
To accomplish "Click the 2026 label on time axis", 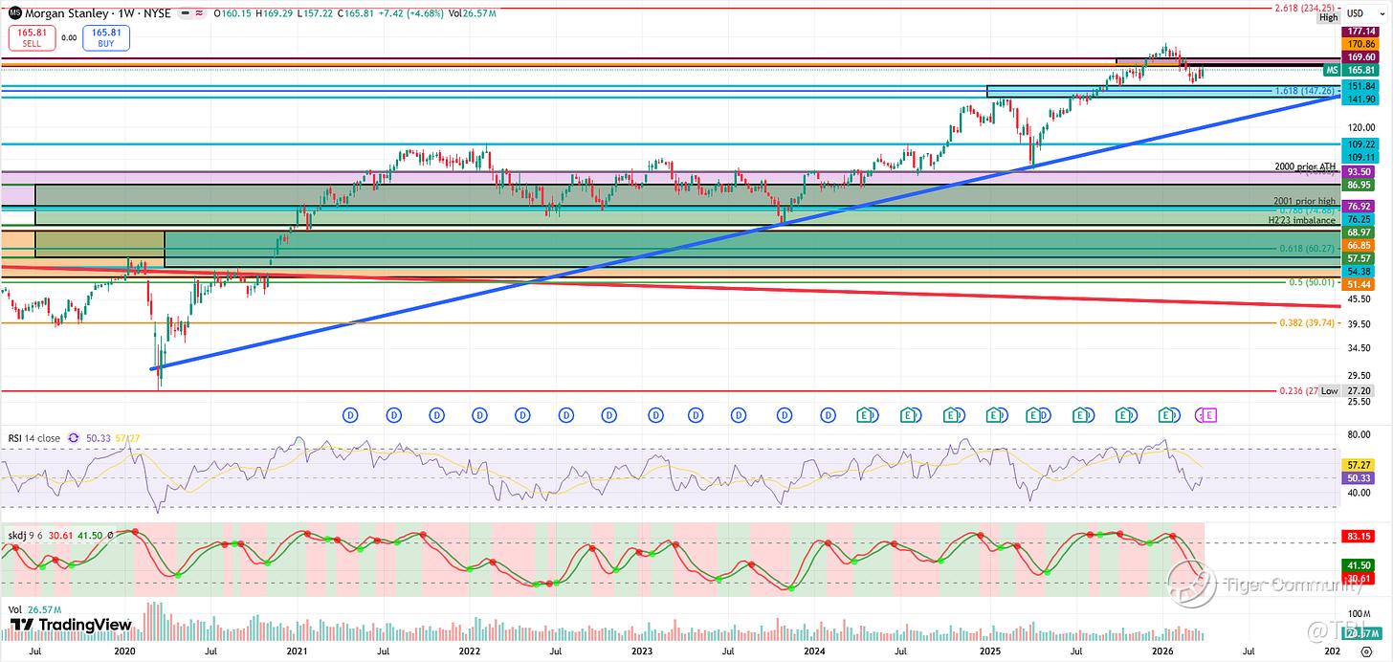I will coord(1162,651).
